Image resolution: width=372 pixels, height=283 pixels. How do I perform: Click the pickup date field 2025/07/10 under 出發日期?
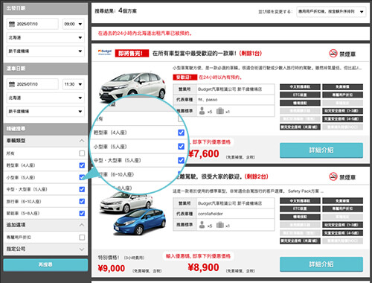tap(32, 24)
